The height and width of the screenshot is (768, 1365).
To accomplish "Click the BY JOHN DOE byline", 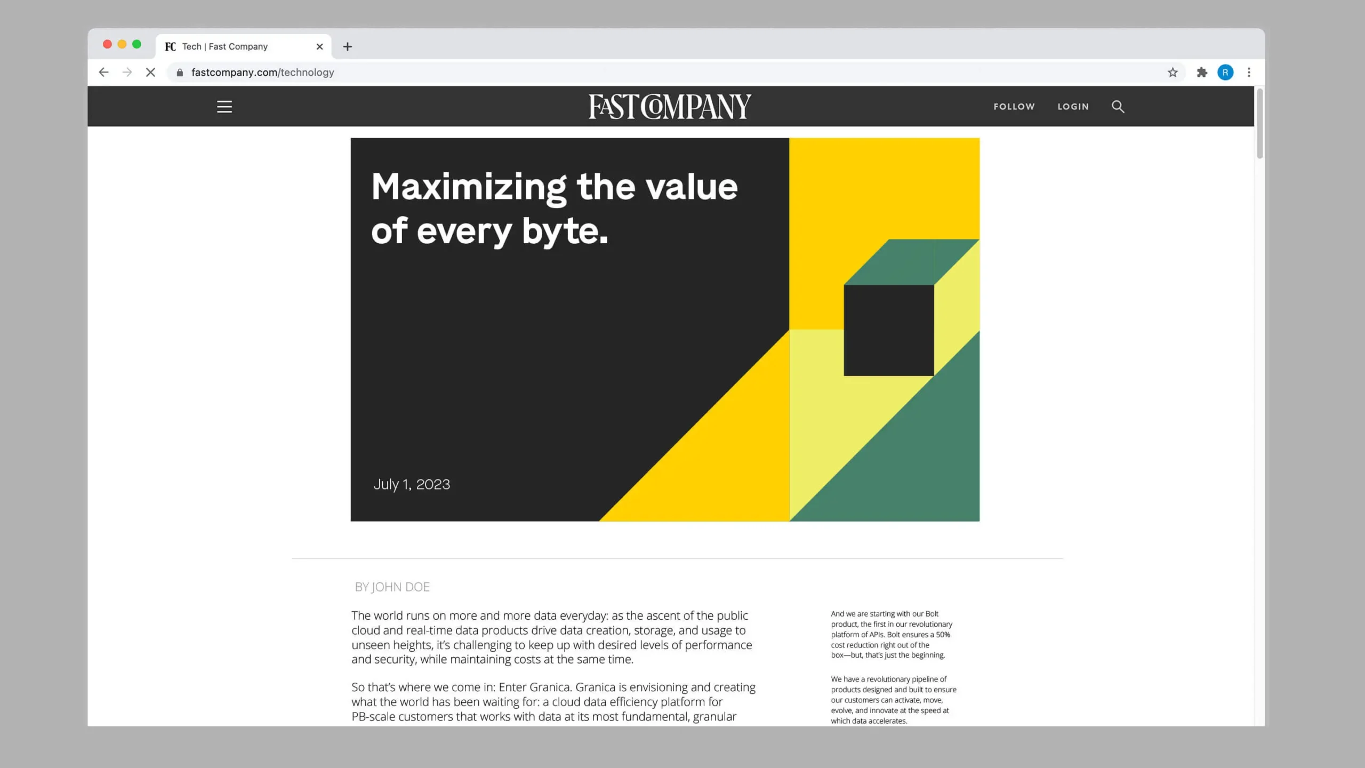I will pyautogui.click(x=392, y=587).
